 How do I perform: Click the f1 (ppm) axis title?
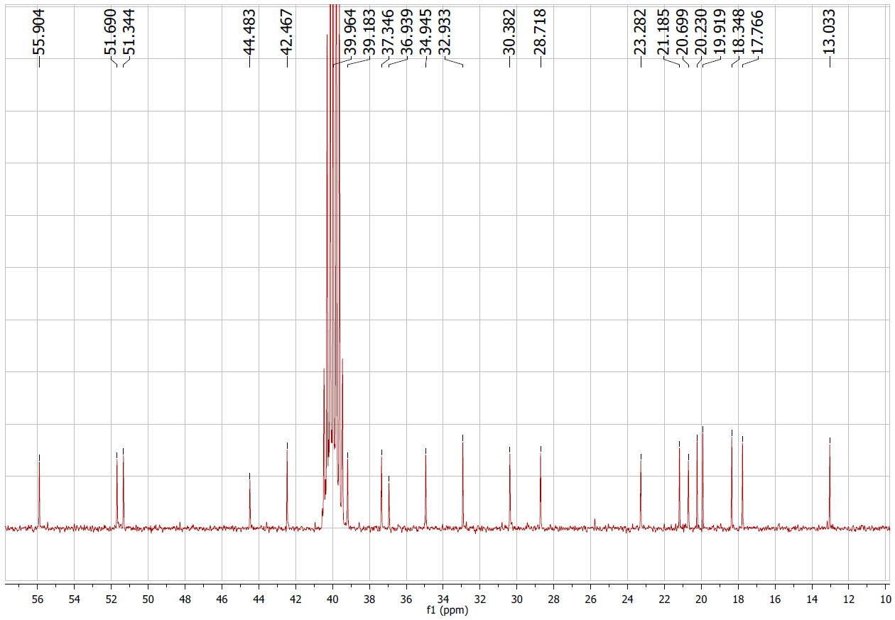tap(447, 610)
